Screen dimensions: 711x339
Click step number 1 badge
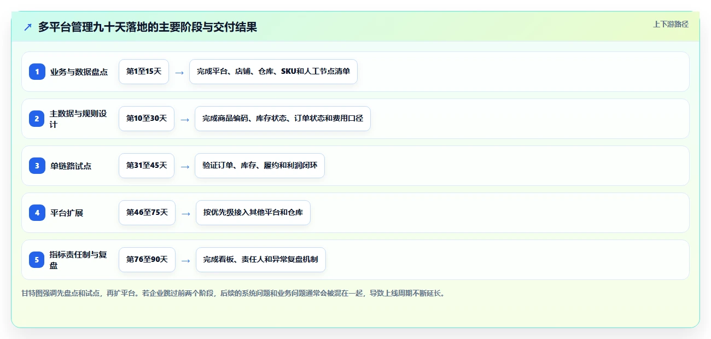pos(37,72)
